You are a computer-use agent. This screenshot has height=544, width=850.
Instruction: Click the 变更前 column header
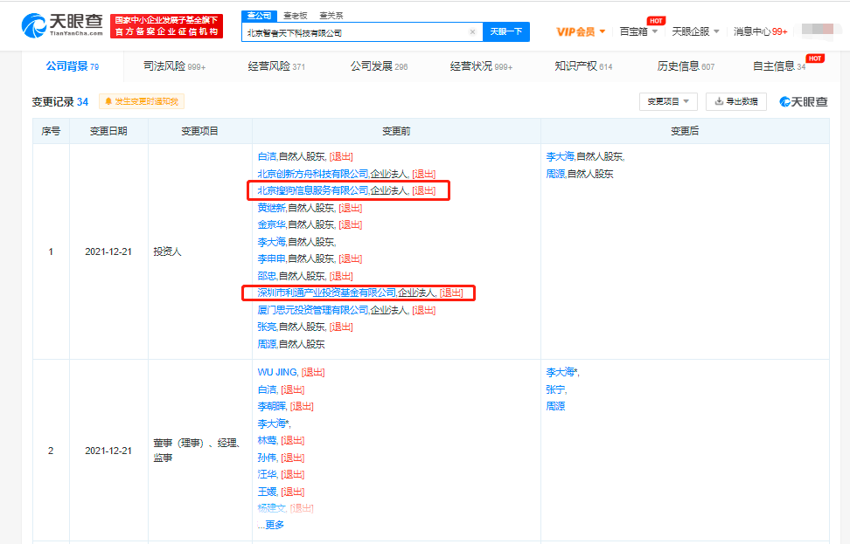396,131
